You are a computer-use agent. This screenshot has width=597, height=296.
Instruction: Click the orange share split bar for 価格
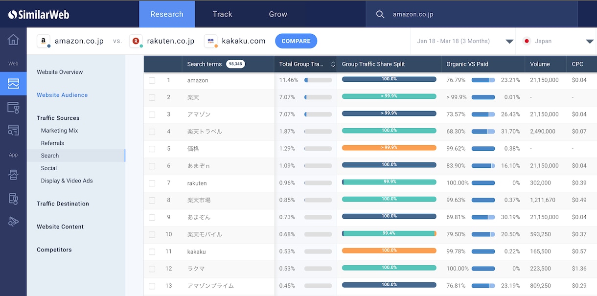pyautogui.click(x=389, y=148)
